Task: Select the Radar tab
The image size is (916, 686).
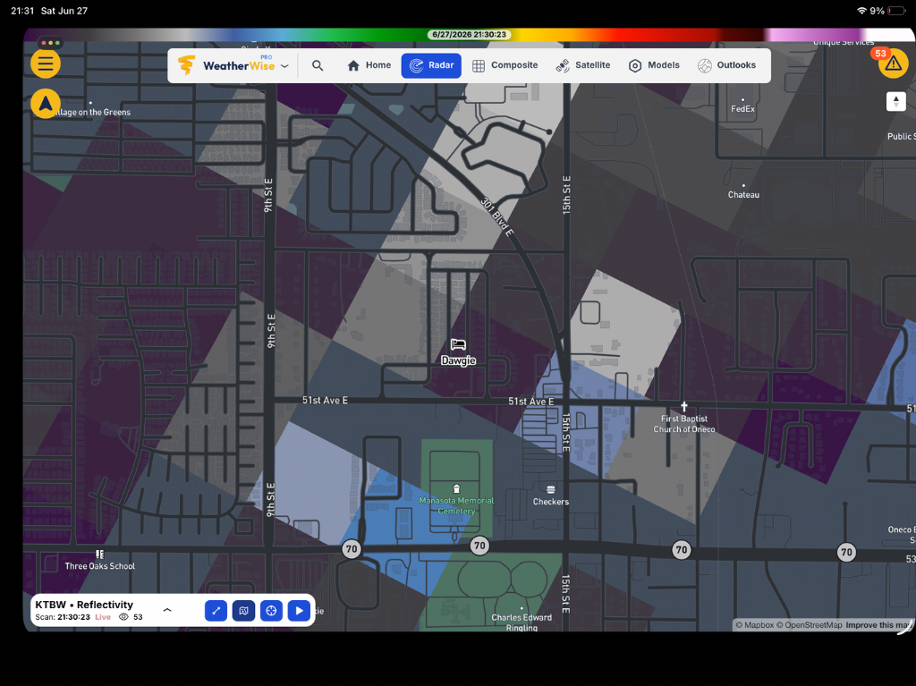Action: (x=431, y=65)
